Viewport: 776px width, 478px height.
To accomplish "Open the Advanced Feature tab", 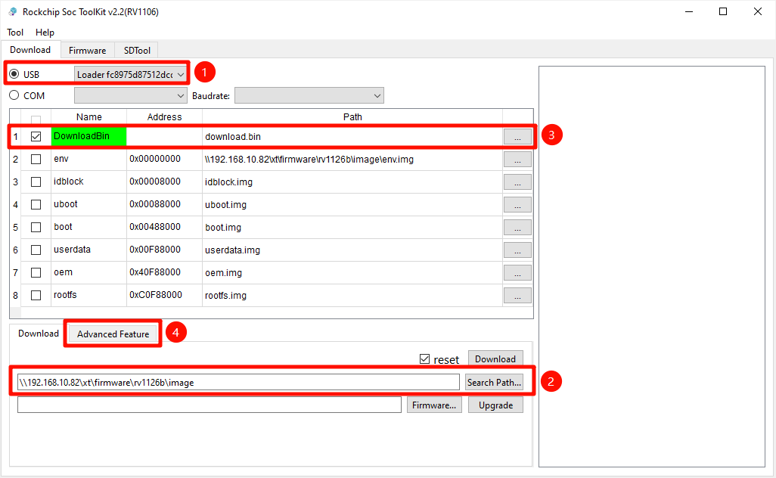I will coord(113,334).
